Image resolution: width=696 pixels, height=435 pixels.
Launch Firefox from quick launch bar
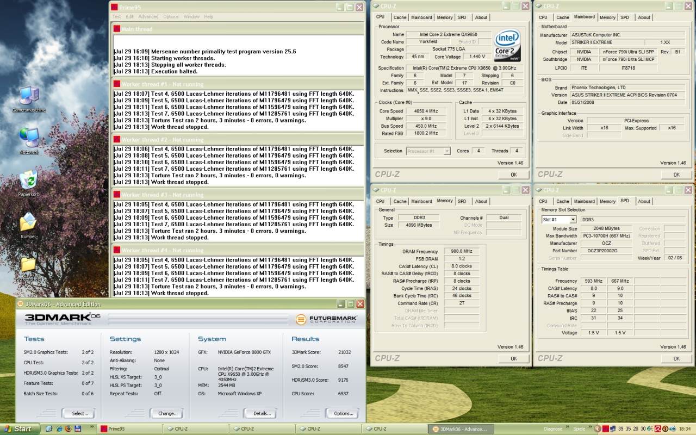[68, 428]
